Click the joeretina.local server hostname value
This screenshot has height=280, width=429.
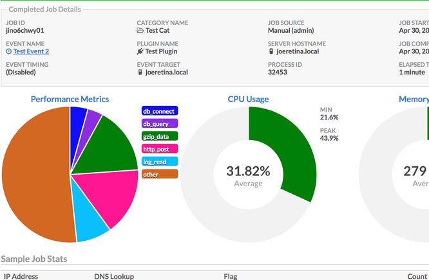298,51
